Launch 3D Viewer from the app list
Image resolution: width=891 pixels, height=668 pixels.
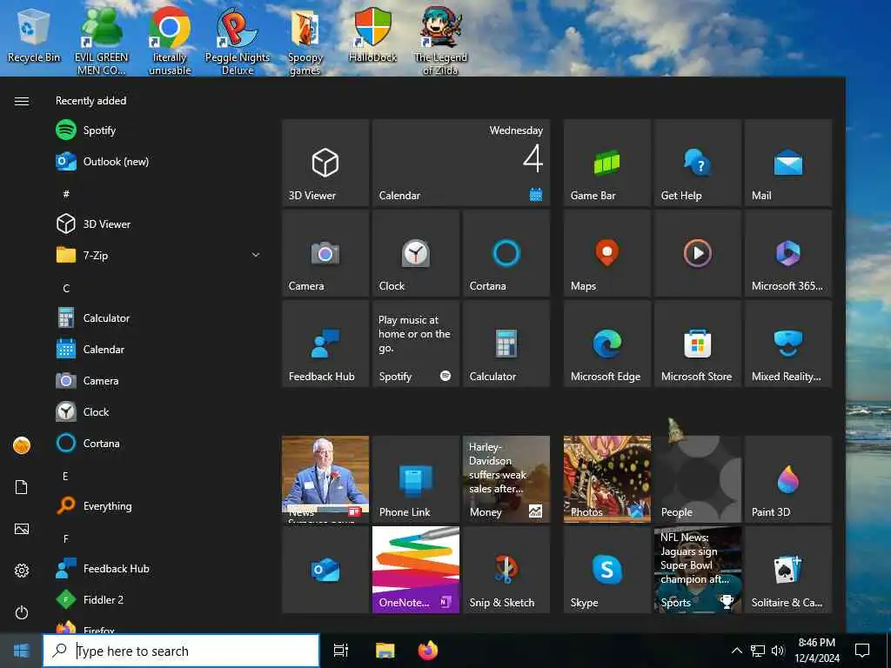[x=158, y=224]
